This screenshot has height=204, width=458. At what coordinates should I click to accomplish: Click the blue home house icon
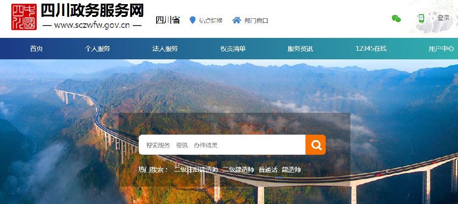click(237, 20)
